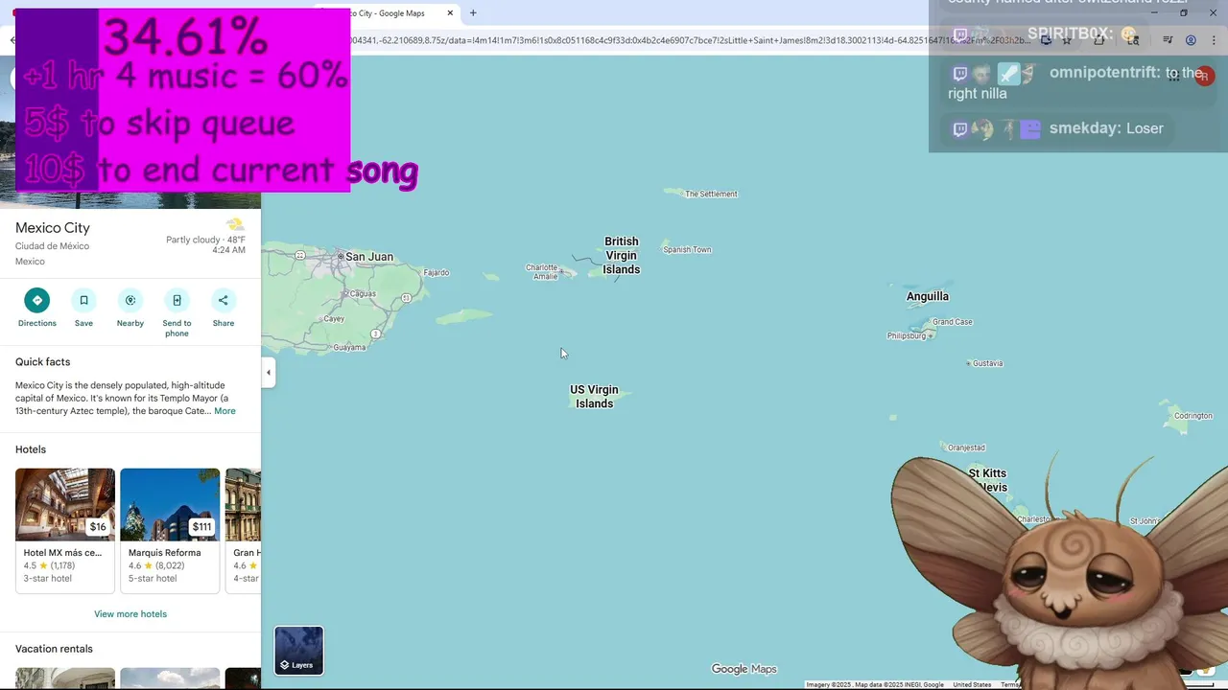
Task: Open Directions for Mexico City
Action: click(x=36, y=309)
